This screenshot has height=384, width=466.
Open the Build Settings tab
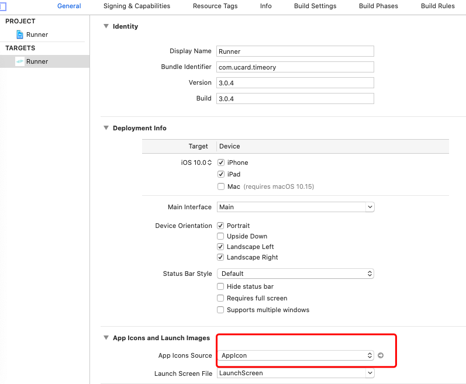(315, 6)
